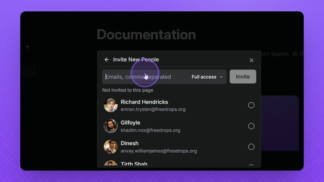
Task: Click the chevron next to Full access
Action: (x=221, y=77)
